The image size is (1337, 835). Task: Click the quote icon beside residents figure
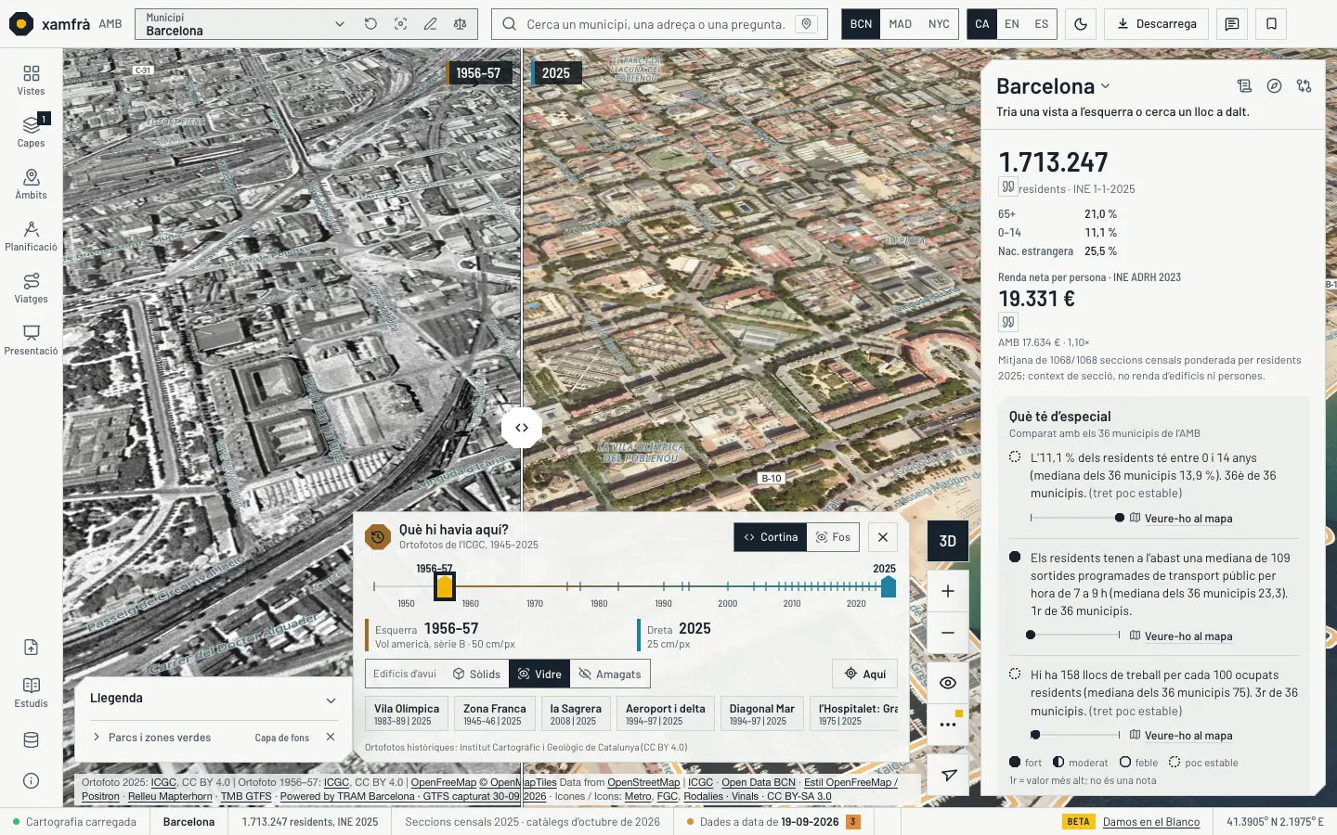click(1008, 187)
